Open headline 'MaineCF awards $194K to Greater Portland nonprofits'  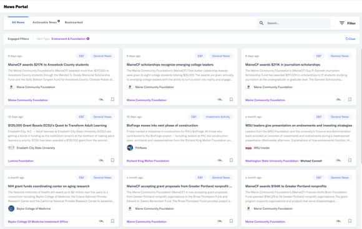[286, 186]
